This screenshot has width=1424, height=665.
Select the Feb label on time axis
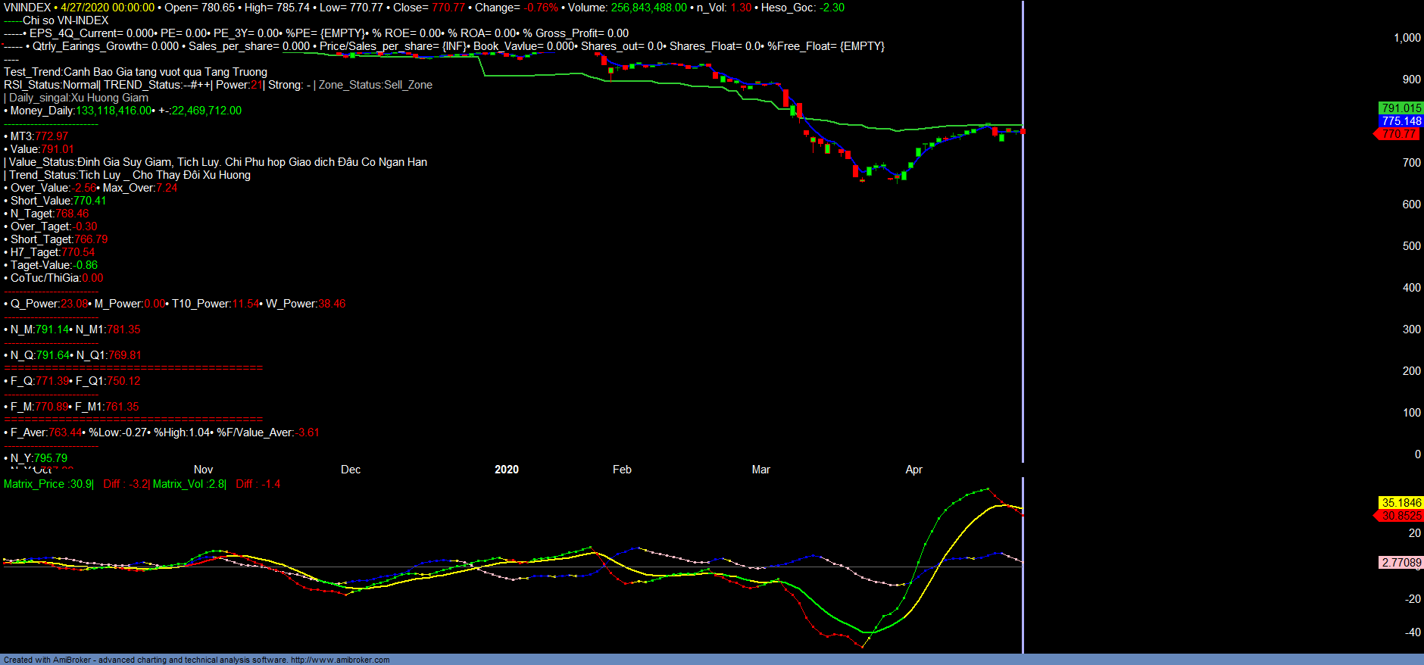pos(622,470)
